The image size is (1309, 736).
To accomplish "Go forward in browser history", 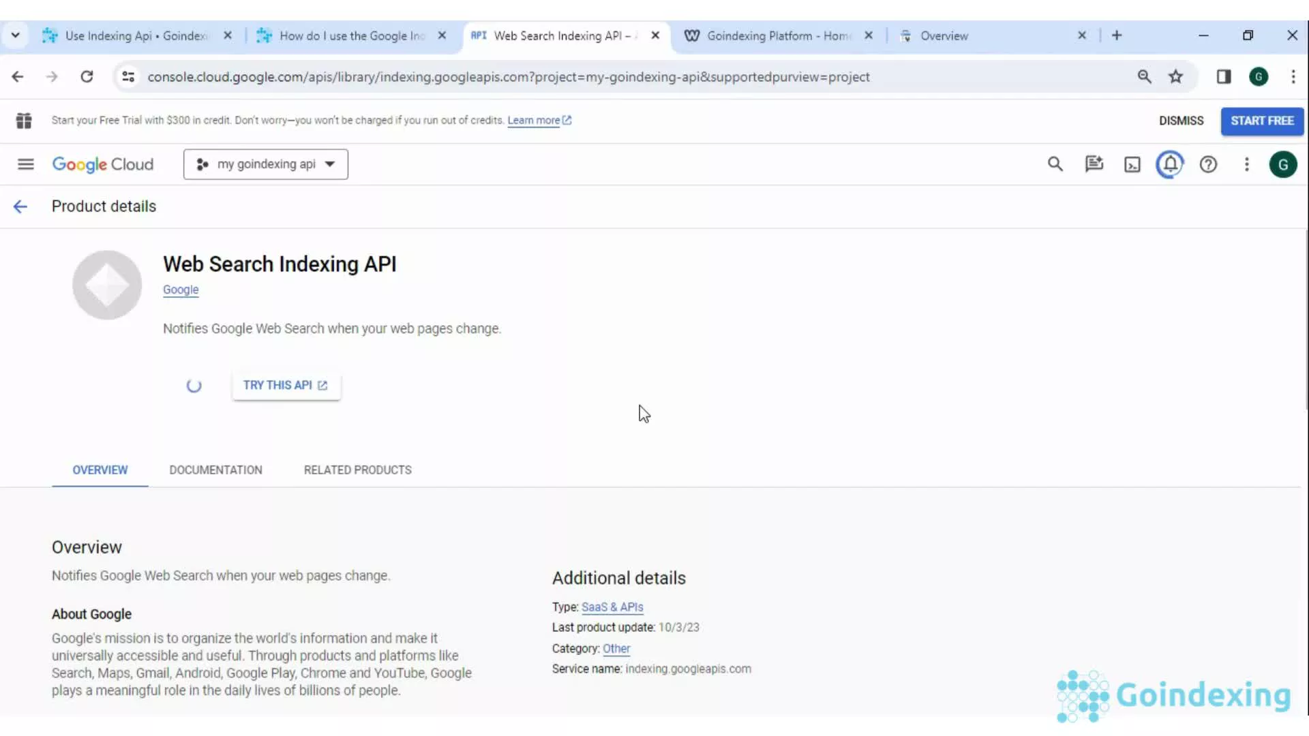I will click(52, 77).
